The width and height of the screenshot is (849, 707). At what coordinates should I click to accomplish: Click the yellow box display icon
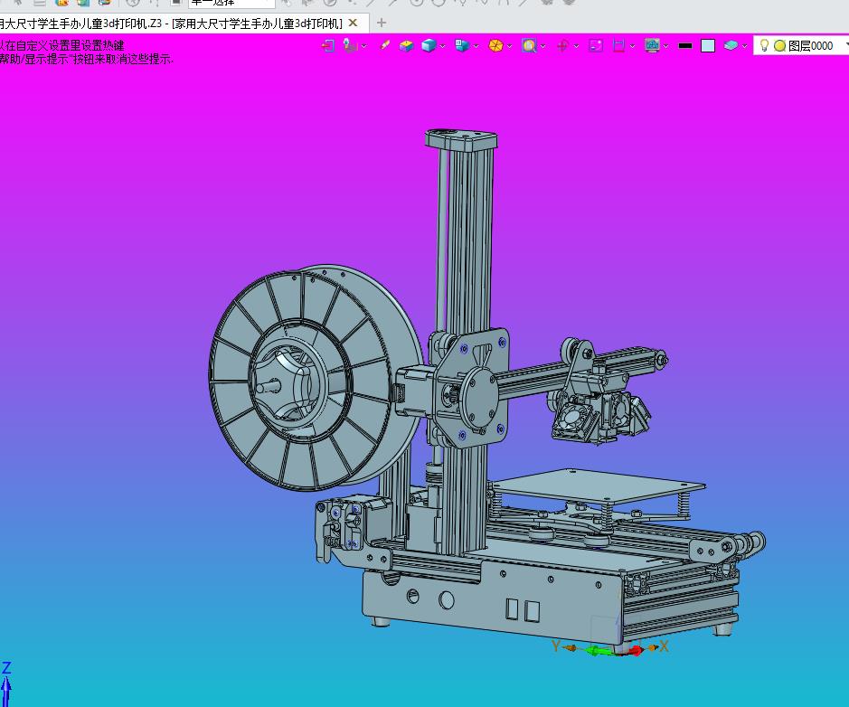(x=406, y=46)
